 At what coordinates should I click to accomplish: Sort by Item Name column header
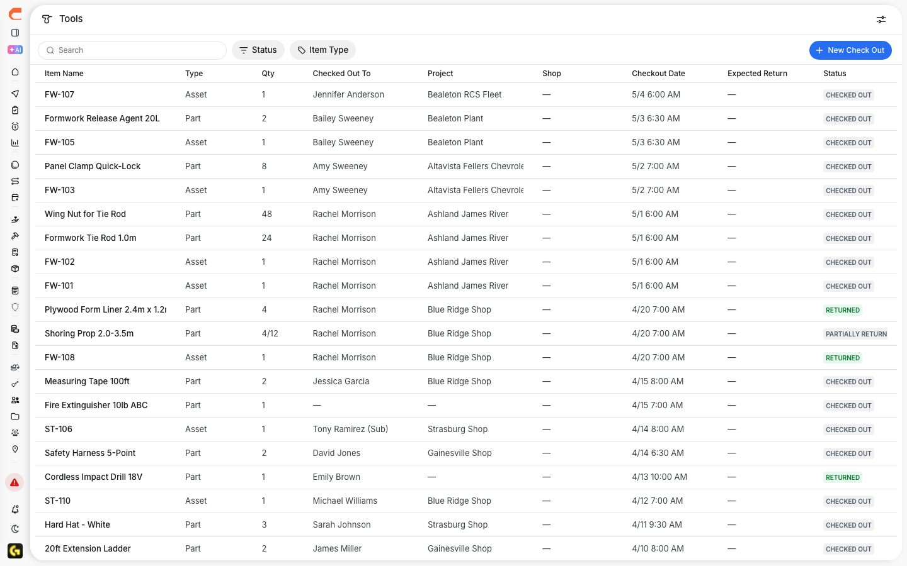[x=64, y=74]
